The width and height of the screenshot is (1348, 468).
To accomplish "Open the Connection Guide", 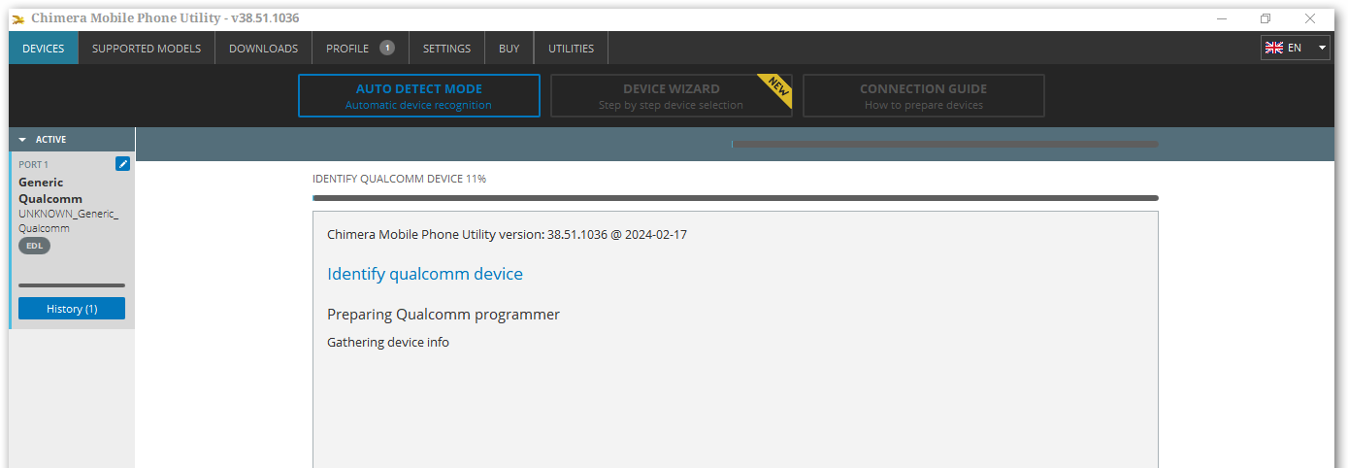I will click(x=924, y=96).
